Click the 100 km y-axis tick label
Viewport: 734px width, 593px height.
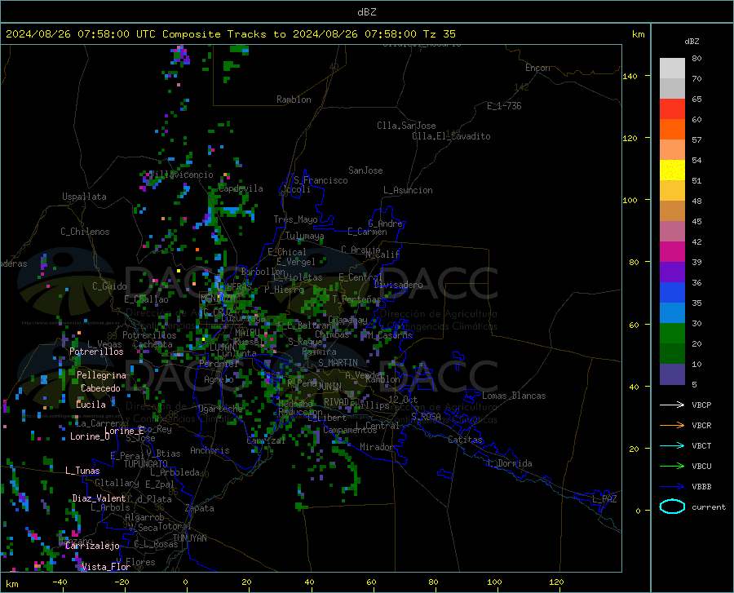[630, 200]
